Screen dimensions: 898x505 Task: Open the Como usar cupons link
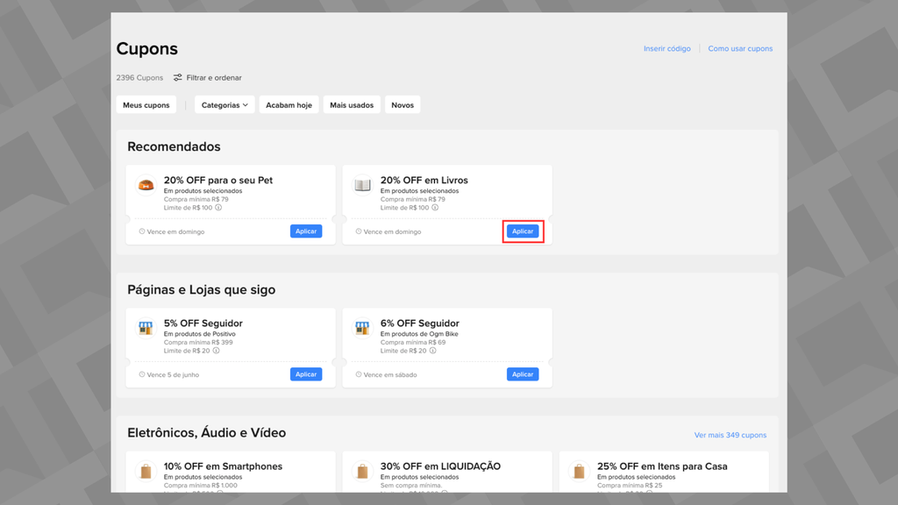tap(740, 49)
